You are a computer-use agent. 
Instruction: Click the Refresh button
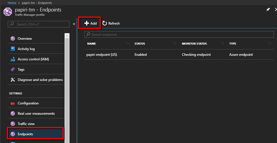(x=111, y=23)
